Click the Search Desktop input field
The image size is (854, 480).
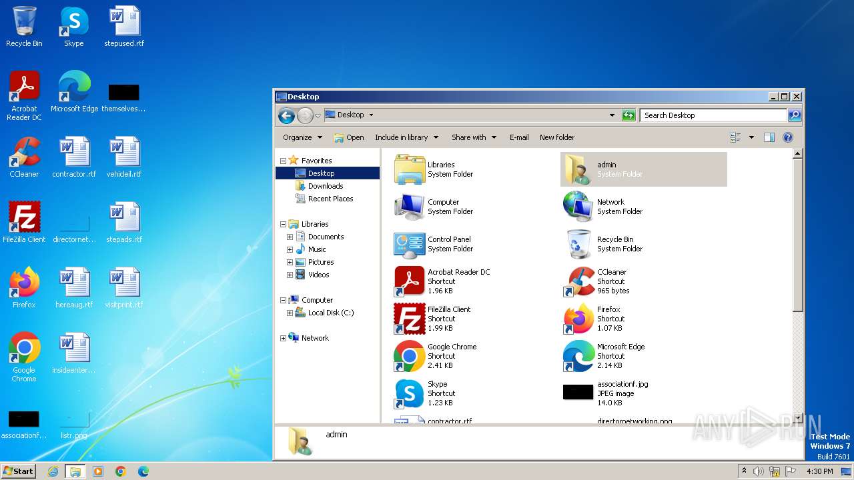[713, 115]
